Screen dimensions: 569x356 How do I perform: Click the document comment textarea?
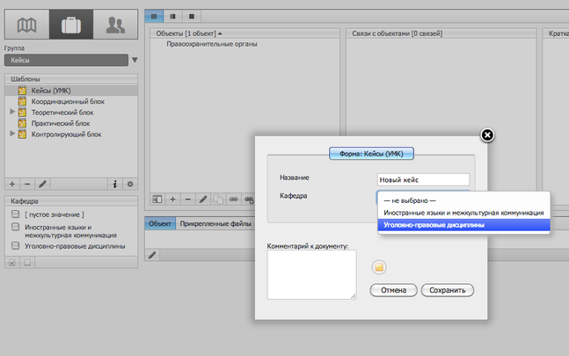click(x=311, y=275)
